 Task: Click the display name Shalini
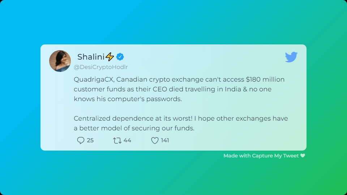click(x=91, y=57)
